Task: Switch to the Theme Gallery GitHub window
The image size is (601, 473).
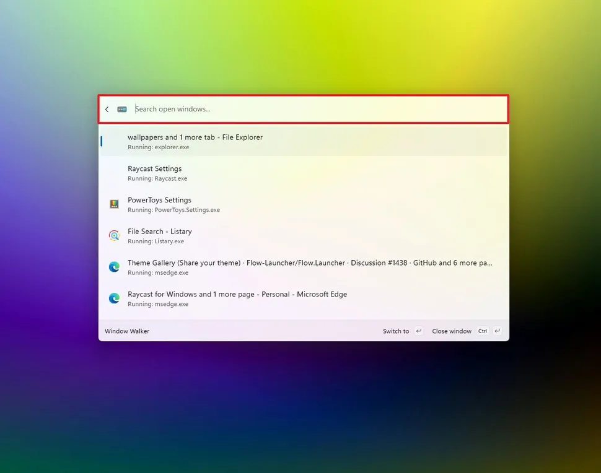Action: click(248, 267)
